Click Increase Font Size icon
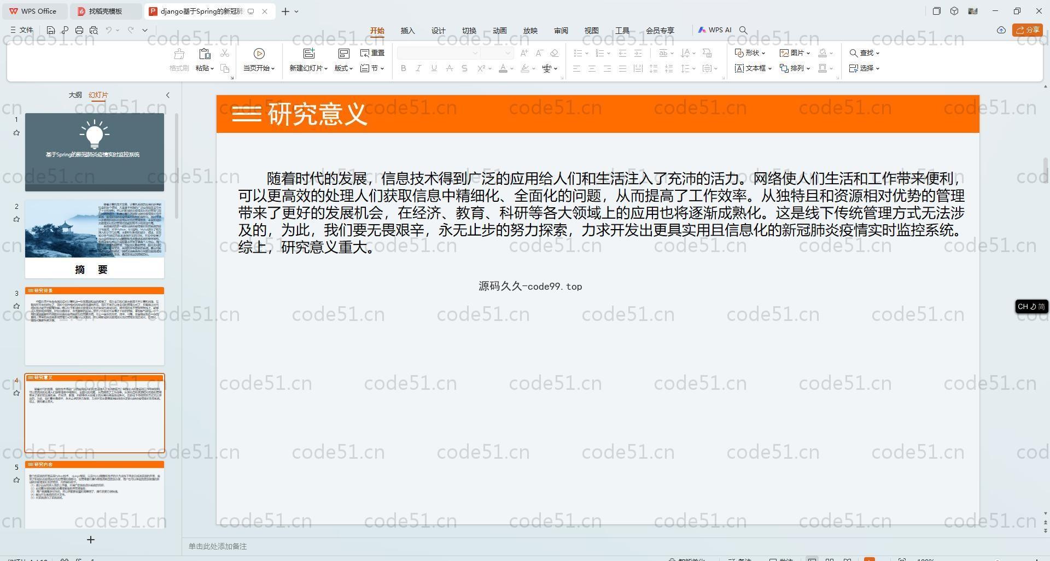This screenshot has height=561, width=1050. click(x=524, y=53)
